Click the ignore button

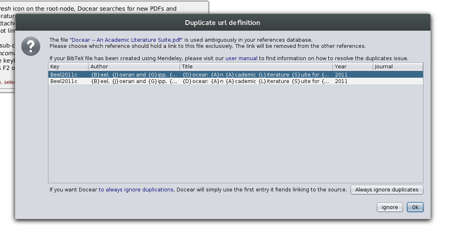(390, 207)
